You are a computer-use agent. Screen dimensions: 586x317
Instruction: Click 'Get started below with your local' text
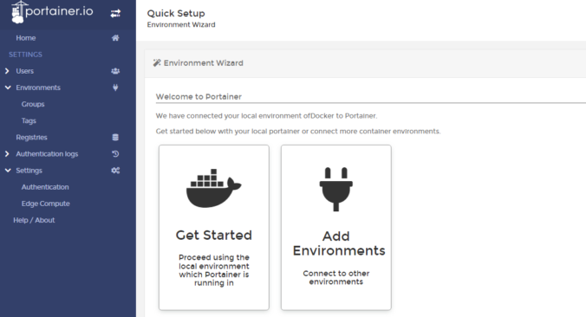coord(298,132)
